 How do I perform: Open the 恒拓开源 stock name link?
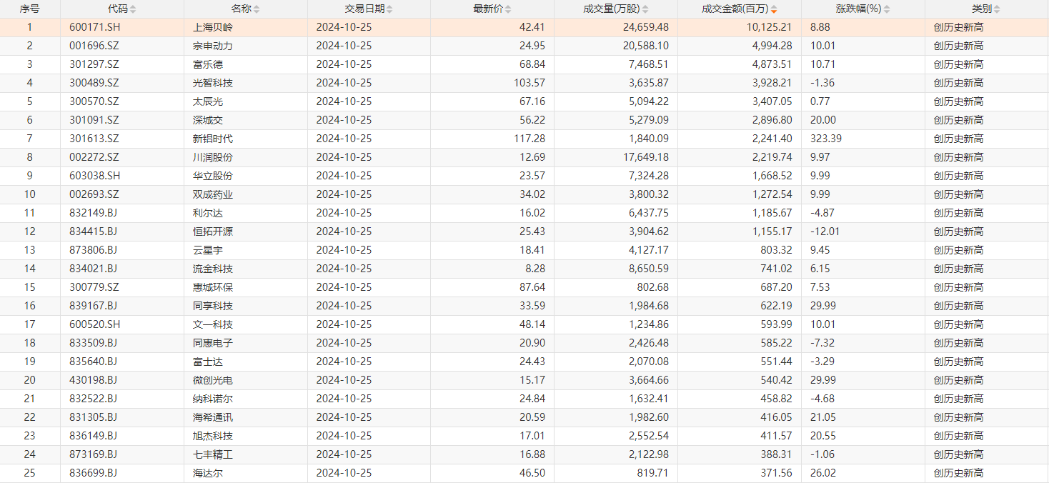[x=213, y=231]
